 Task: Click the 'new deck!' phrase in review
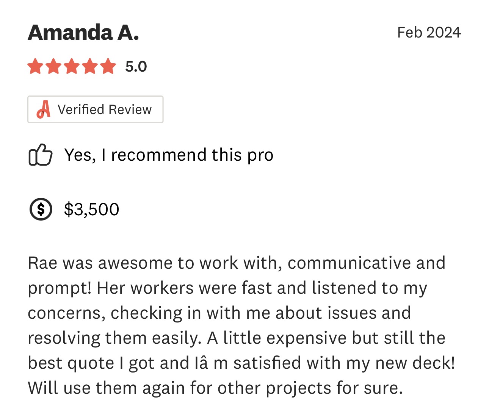415,363
